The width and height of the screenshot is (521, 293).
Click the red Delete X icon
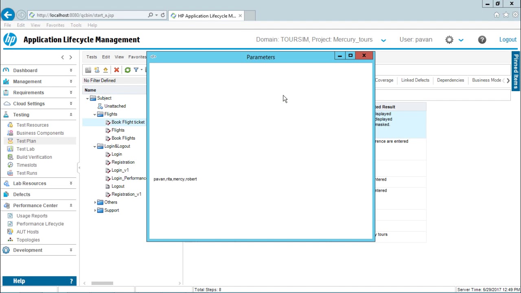[116, 70]
